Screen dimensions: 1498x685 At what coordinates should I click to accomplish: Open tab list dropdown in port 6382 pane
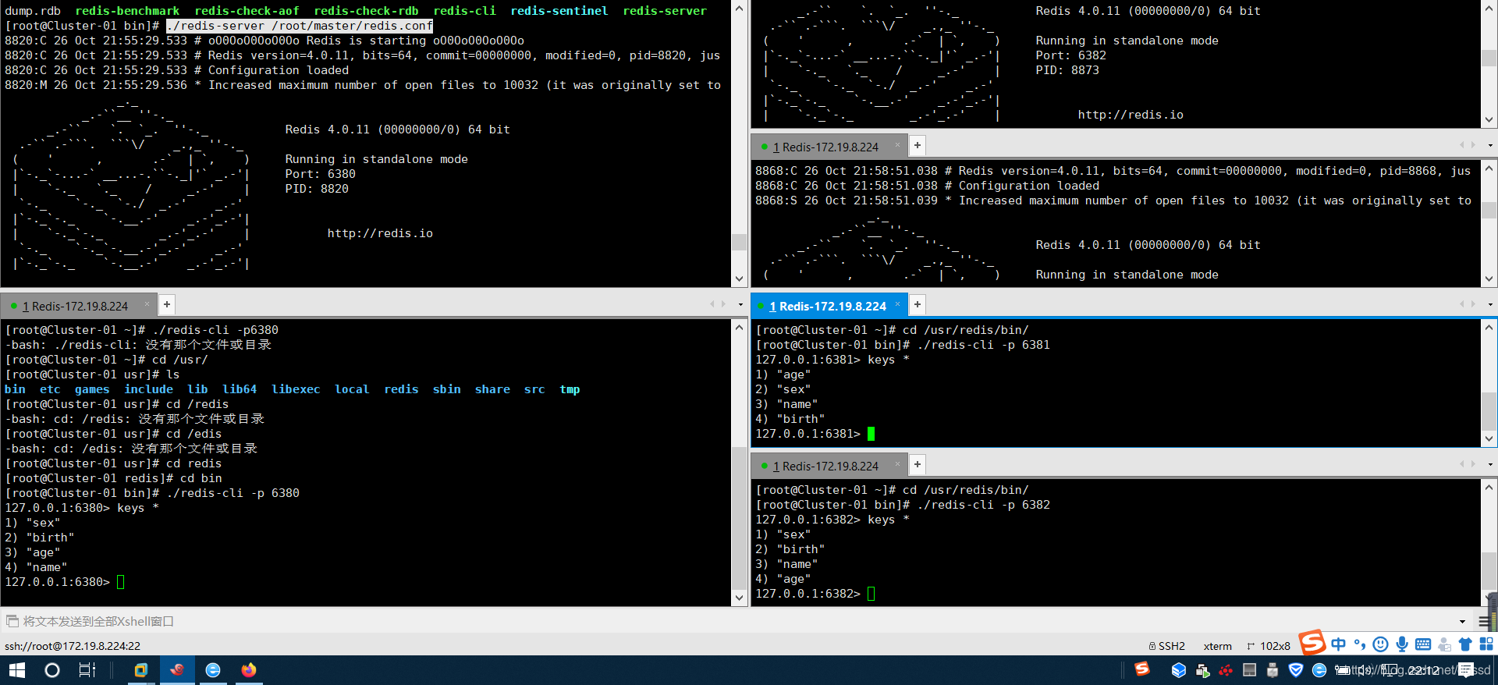1490,464
